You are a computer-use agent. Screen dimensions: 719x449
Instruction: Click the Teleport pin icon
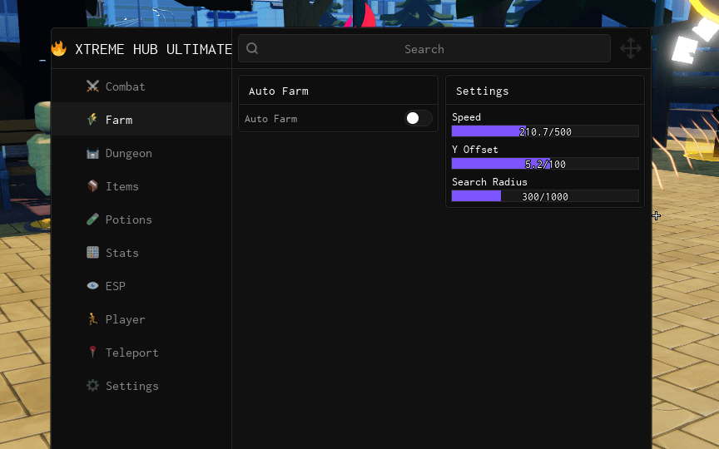92,352
